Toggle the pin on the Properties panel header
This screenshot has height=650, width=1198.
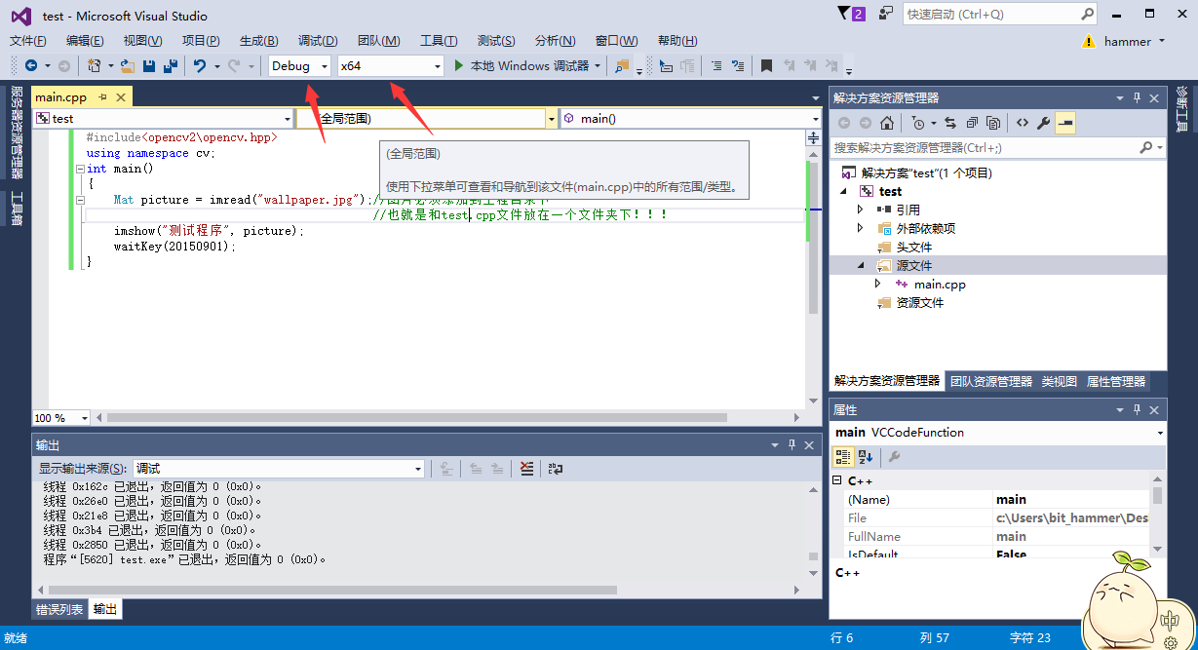pyautogui.click(x=1136, y=409)
